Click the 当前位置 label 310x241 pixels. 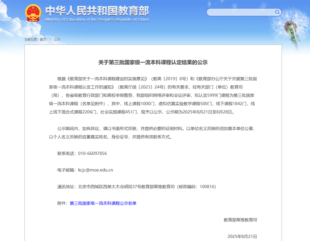[31, 39]
